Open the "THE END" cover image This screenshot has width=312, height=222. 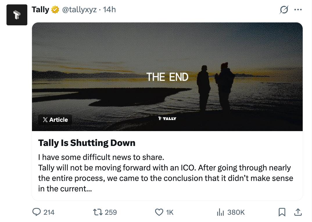[x=167, y=77]
